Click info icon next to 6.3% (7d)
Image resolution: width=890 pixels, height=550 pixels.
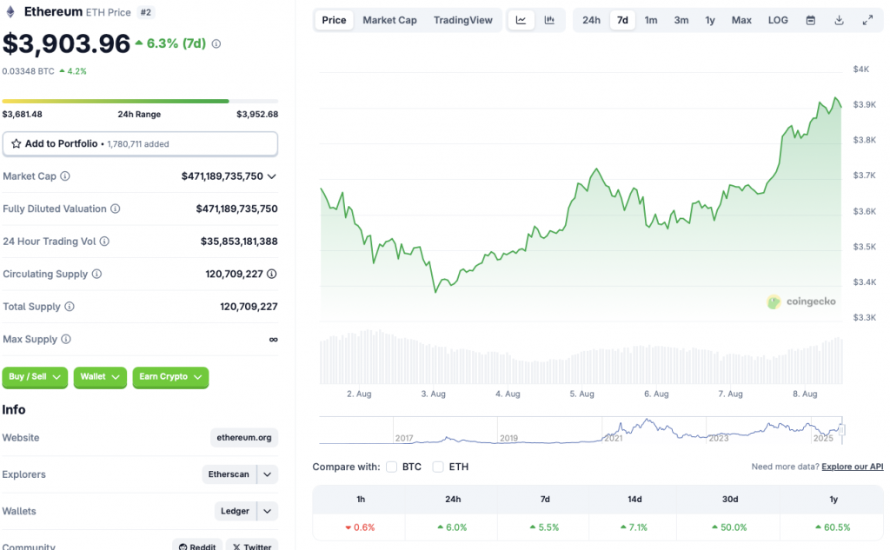point(216,43)
